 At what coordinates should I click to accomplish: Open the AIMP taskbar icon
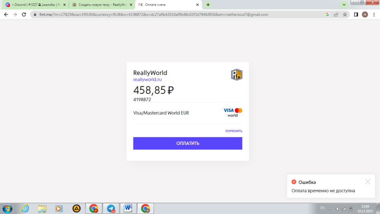77,208
